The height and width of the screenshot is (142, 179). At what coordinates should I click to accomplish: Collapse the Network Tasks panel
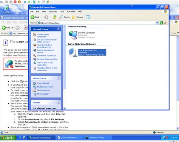(x=58, y=29)
